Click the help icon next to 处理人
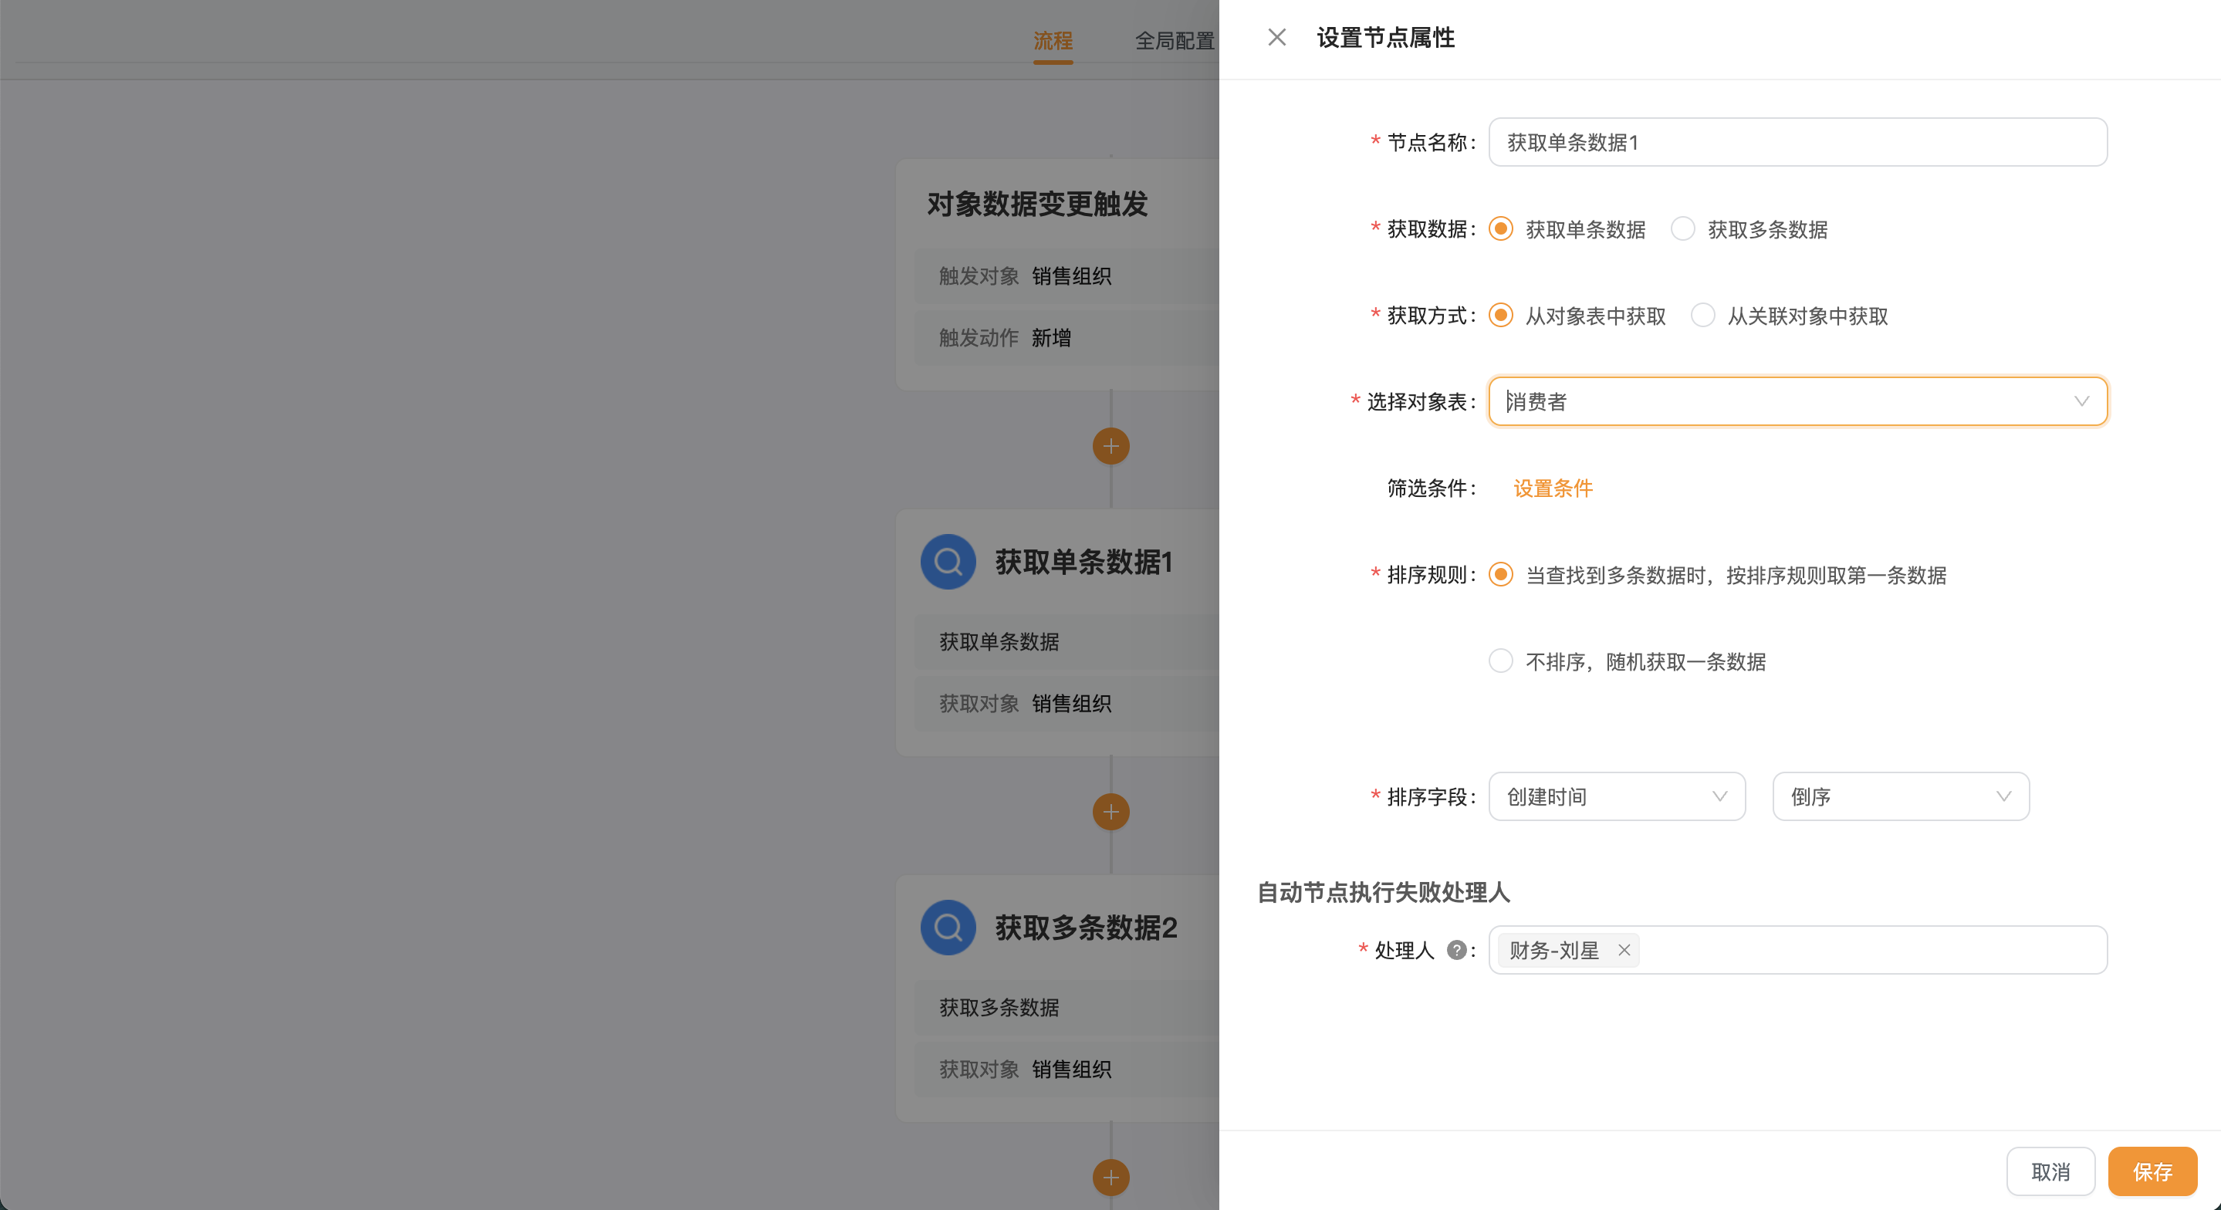This screenshot has height=1210, width=2221. click(x=1456, y=949)
